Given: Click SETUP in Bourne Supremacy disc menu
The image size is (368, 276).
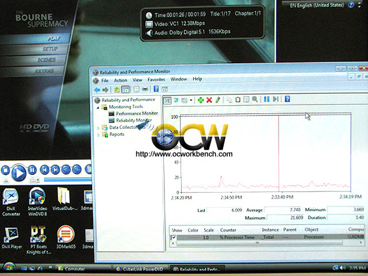Looking at the screenshot, I should pyautogui.click(x=51, y=49).
